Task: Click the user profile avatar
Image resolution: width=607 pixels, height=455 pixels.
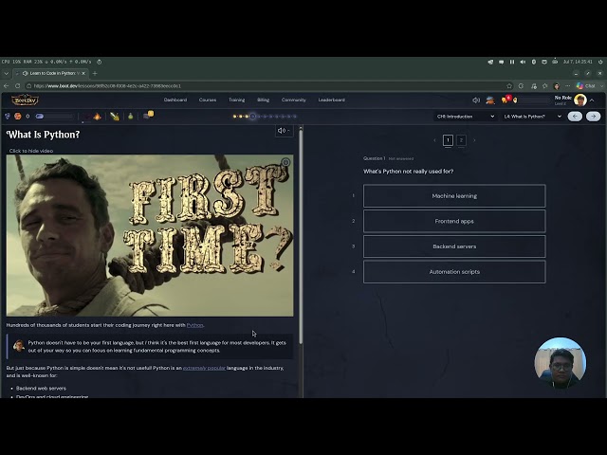Action: [x=579, y=100]
